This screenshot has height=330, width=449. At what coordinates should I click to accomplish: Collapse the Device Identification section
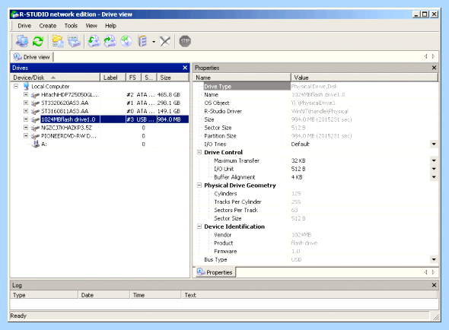coord(199,227)
